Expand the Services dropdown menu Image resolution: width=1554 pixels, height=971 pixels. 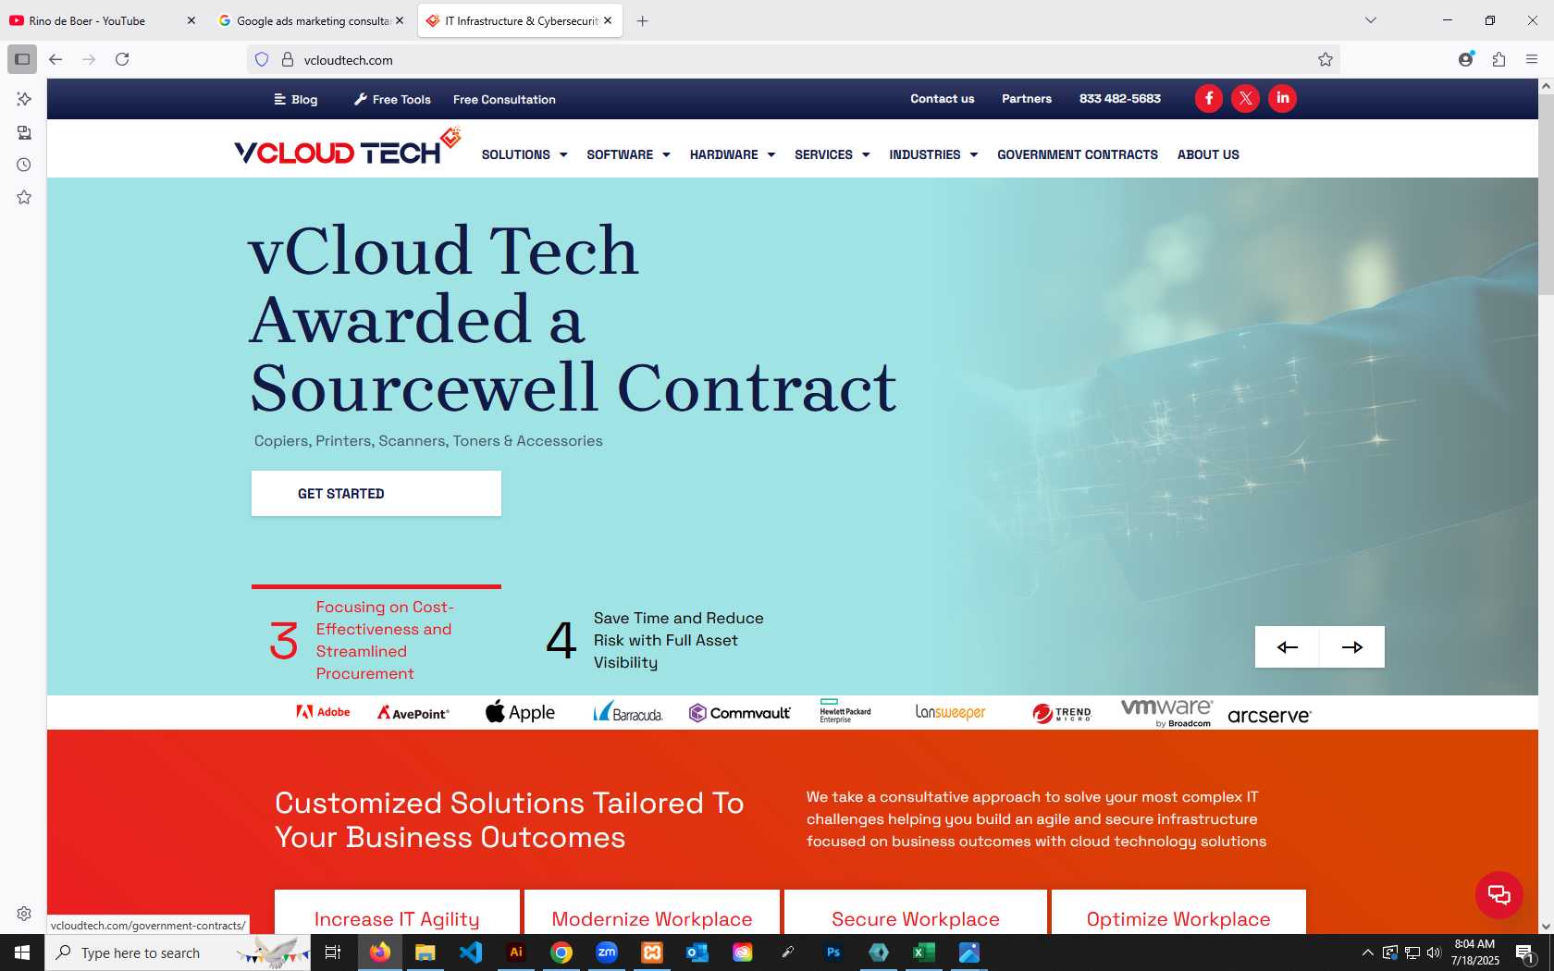tap(832, 154)
